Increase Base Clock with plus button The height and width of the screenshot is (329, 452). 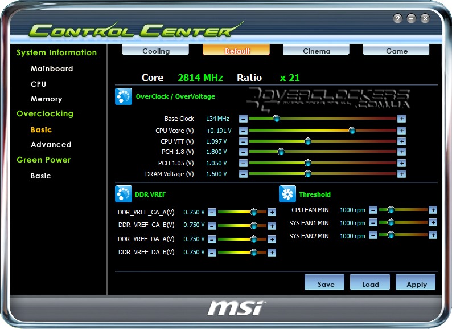pos(401,119)
